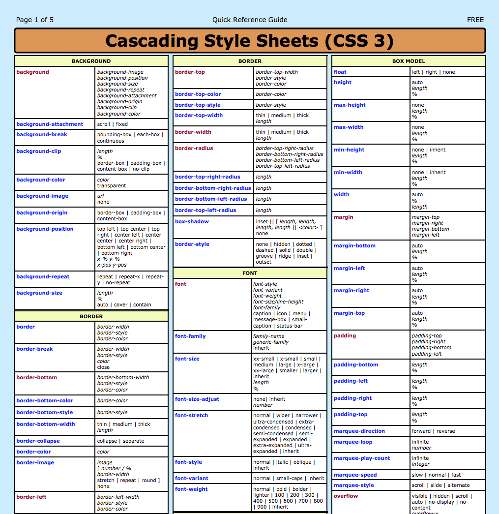Click the bold red 'border-top' property name
This screenshot has height=514, width=499.
point(190,72)
